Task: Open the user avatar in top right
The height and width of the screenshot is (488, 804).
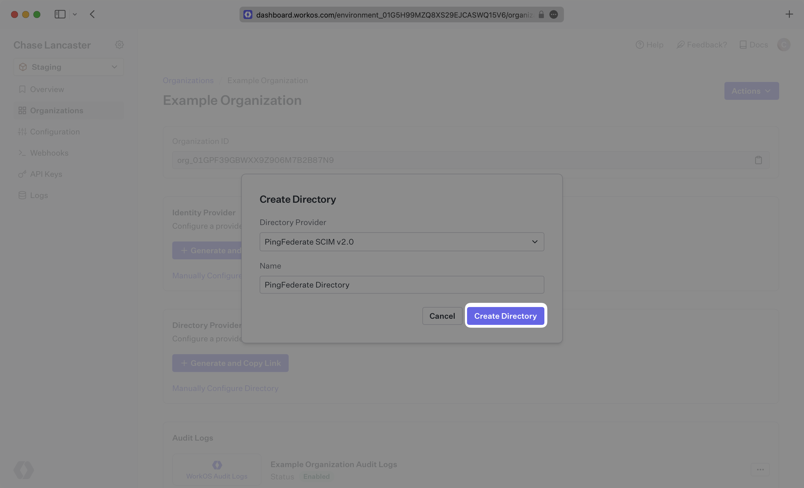Action: (x=784, y=45)
